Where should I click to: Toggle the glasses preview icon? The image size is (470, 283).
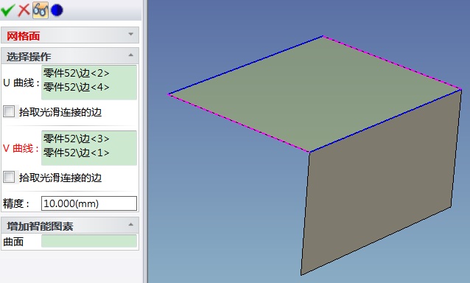click(41, 10)
